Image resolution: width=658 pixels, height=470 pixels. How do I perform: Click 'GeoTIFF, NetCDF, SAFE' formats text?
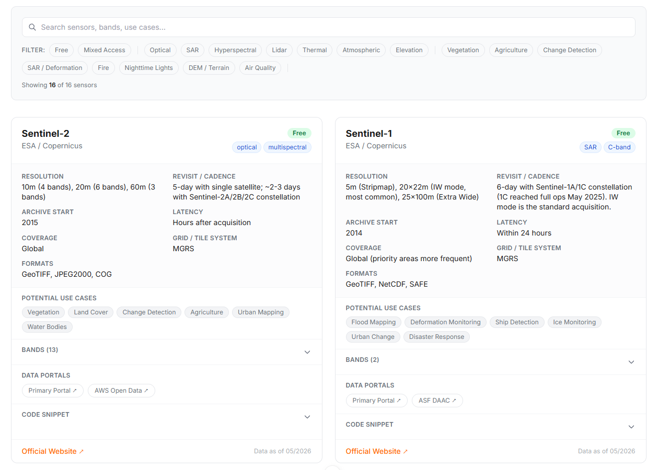click(x=387, y=284)
